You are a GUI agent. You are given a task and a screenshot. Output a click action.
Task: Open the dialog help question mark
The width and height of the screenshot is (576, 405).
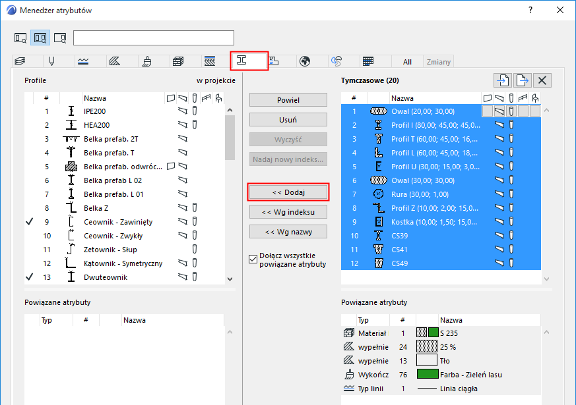(x=530, y=11)
